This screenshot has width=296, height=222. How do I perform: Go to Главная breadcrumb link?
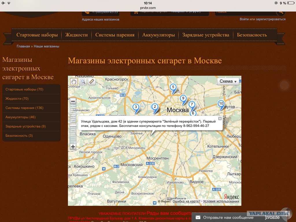coord(23,46)
